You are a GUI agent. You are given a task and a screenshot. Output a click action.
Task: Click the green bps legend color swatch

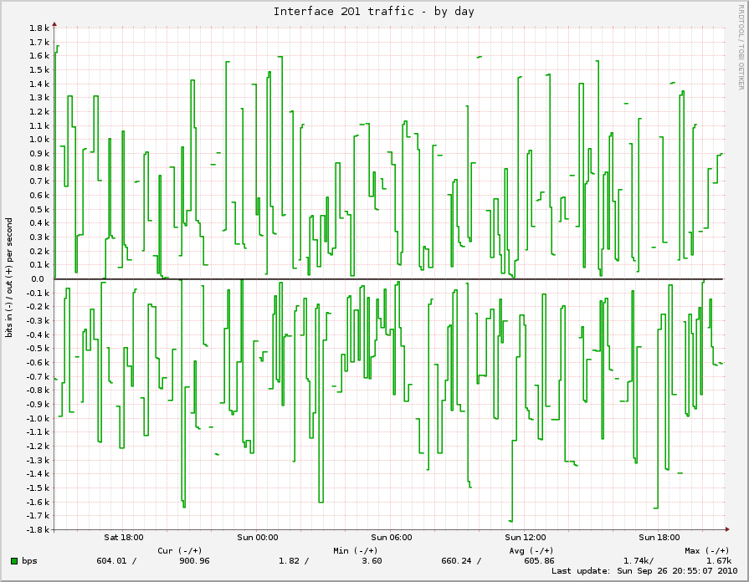pos(14,560)
